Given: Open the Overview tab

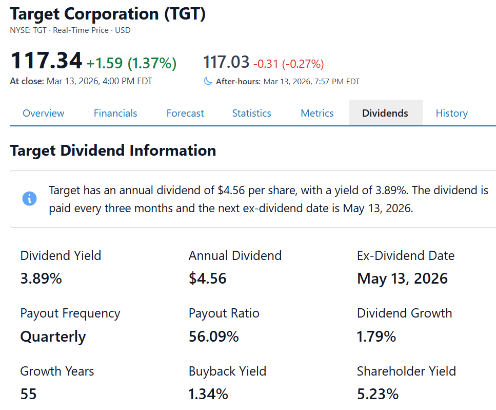Looking at the screenshot, I should (x=44, y=113).
